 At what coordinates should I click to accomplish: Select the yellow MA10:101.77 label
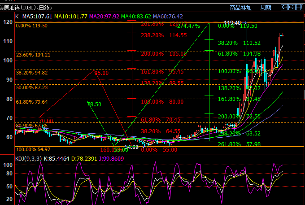coord(71,16)
